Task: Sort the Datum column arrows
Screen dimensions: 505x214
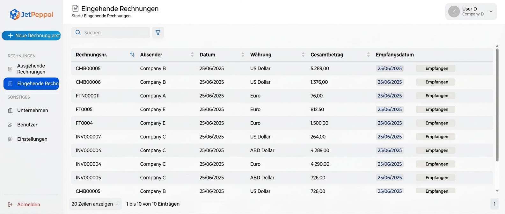Action: click(243, 54)
